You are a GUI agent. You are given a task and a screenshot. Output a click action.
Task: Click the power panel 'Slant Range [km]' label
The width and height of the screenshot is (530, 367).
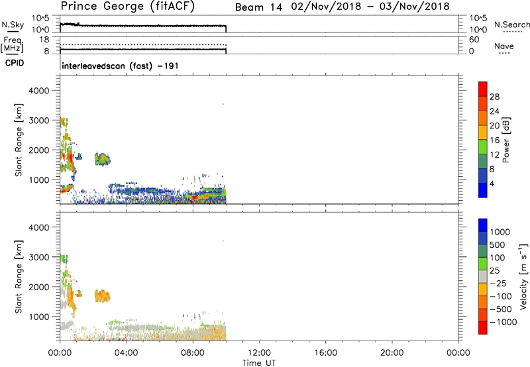tap(19, 140)
